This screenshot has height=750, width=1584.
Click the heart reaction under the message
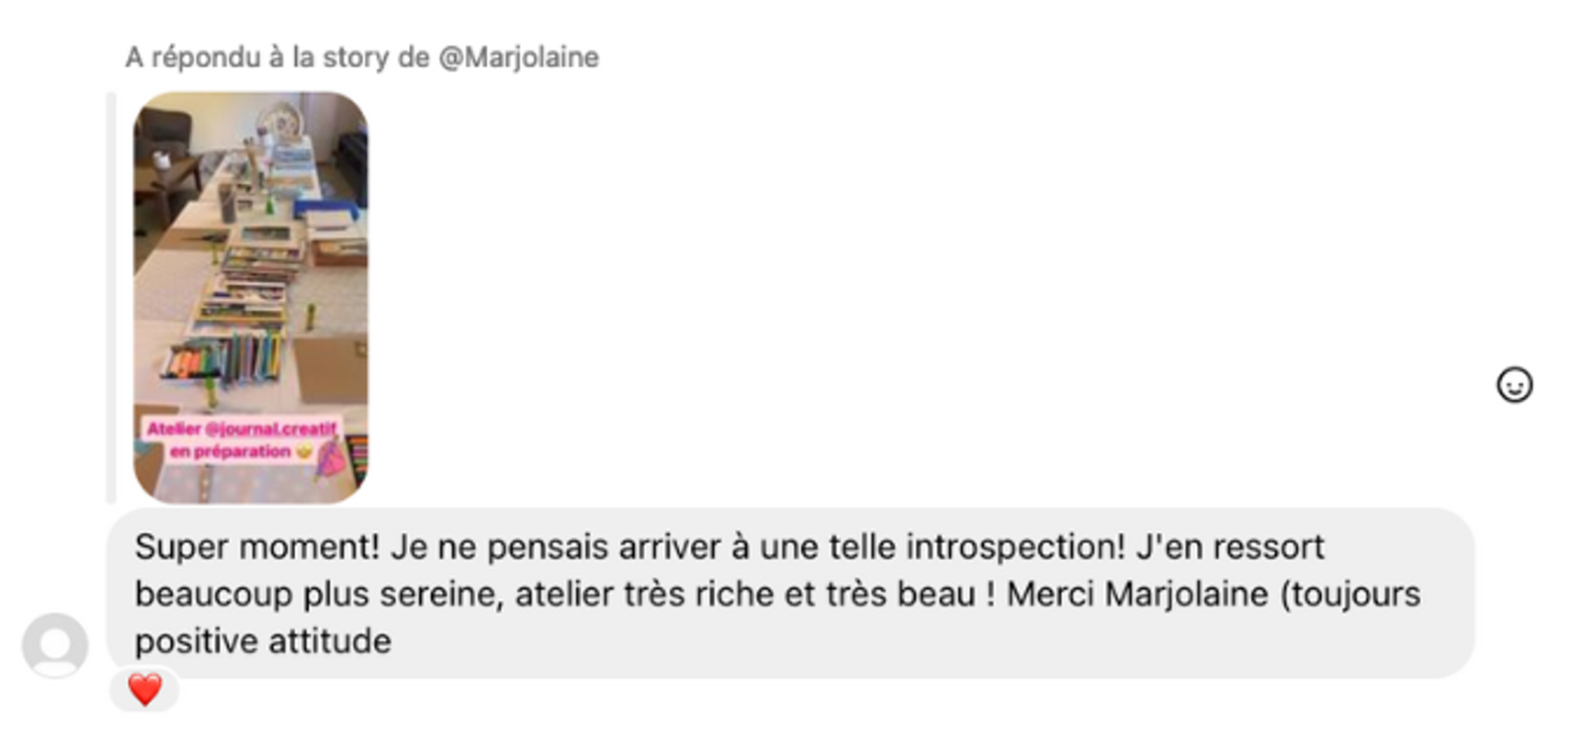point(145,690)
